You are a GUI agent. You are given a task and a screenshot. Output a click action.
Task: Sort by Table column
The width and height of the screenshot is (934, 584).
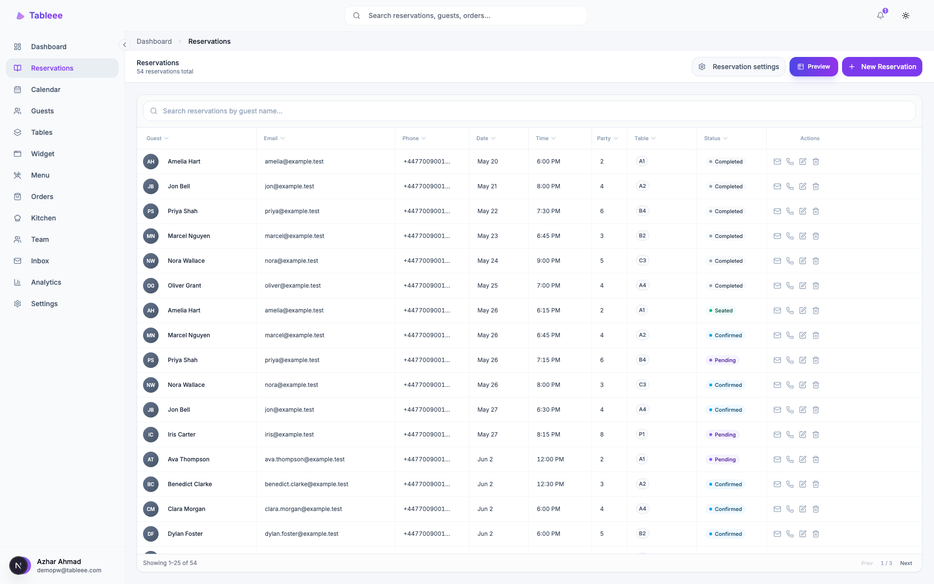click(x=645, y=138)
